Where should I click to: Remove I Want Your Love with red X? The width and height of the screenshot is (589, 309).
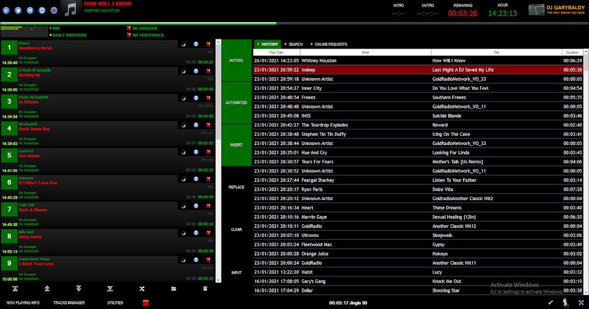[208, 259]
